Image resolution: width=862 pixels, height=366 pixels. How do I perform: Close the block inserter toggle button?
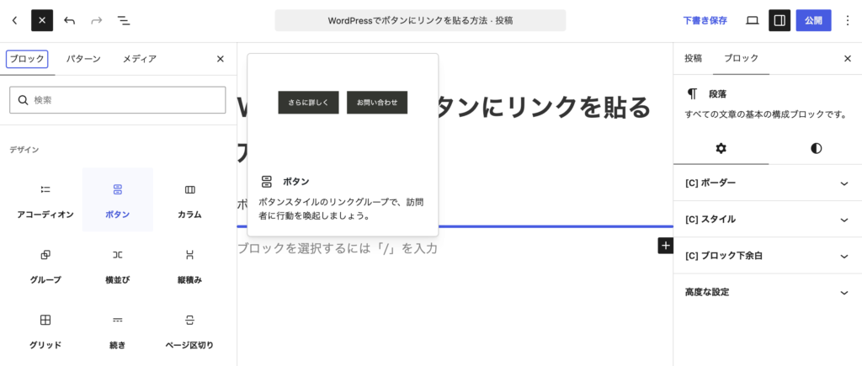[42, 21]
